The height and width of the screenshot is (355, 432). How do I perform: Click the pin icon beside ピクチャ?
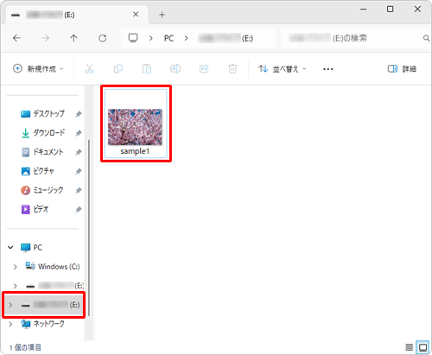pos(78,171)
